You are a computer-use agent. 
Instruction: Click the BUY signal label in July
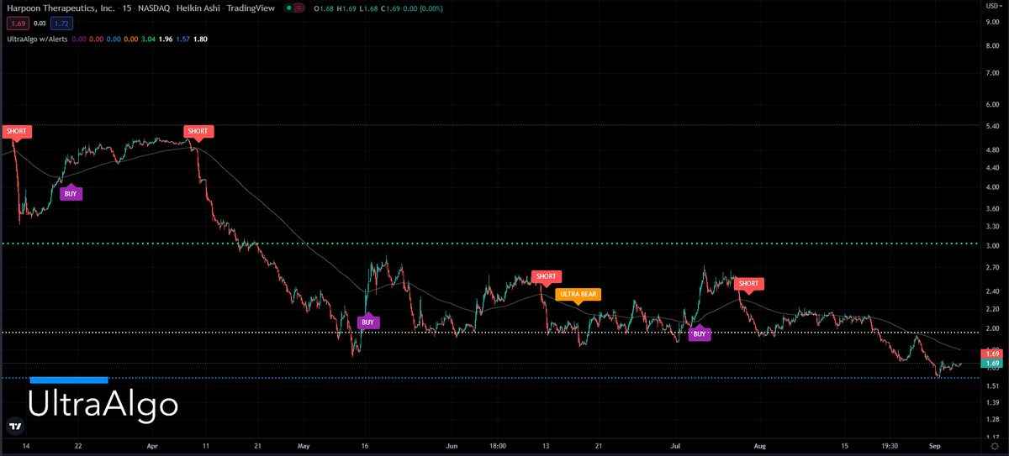click(x=700, y=334)
